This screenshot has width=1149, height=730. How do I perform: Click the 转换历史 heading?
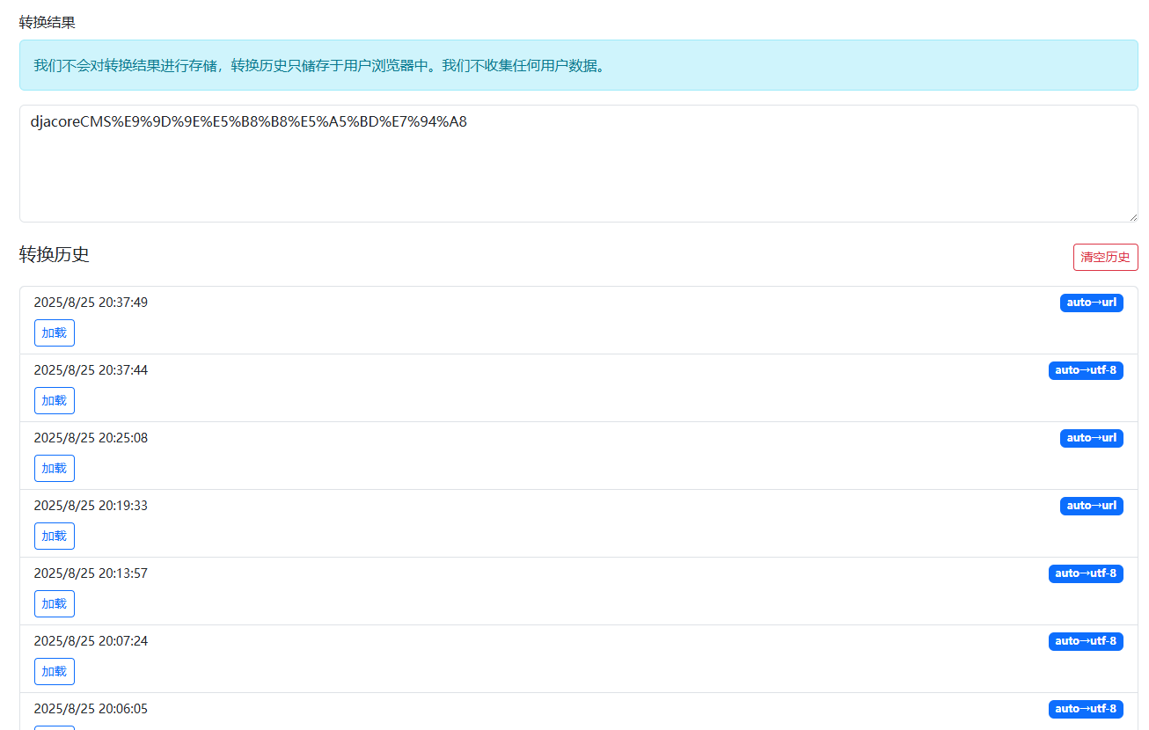pyautogui.click(x=55, y=255)
